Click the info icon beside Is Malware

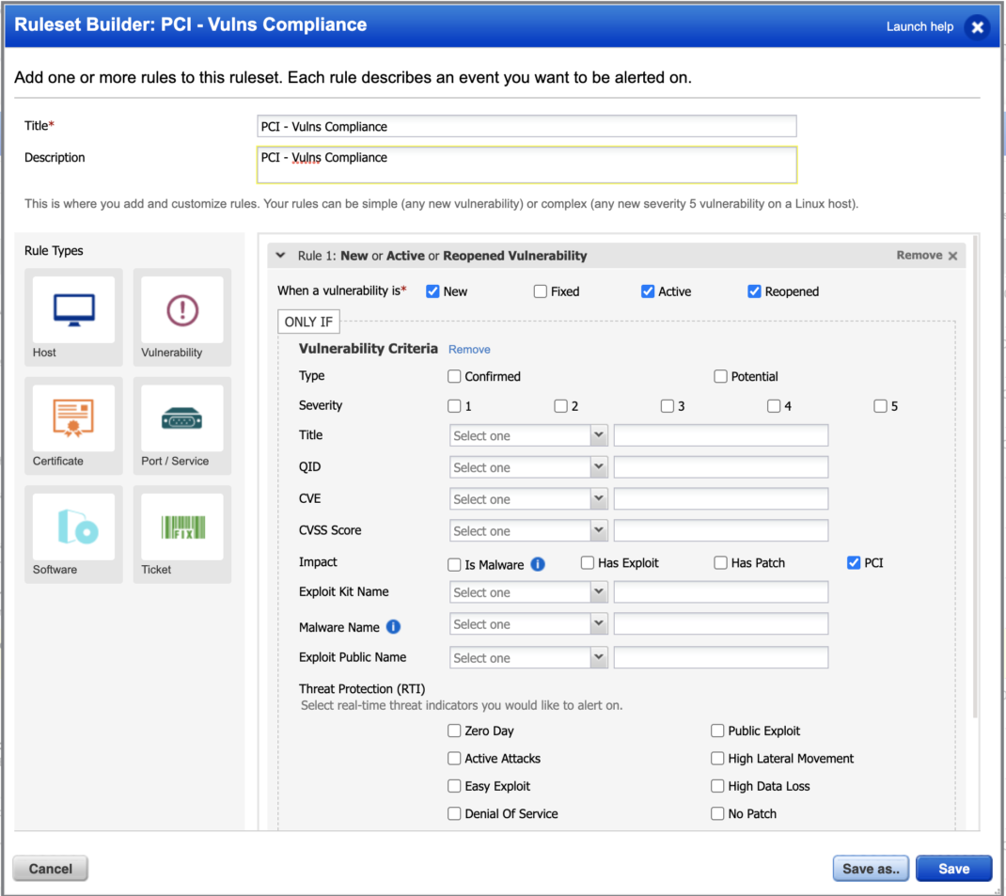538,564
